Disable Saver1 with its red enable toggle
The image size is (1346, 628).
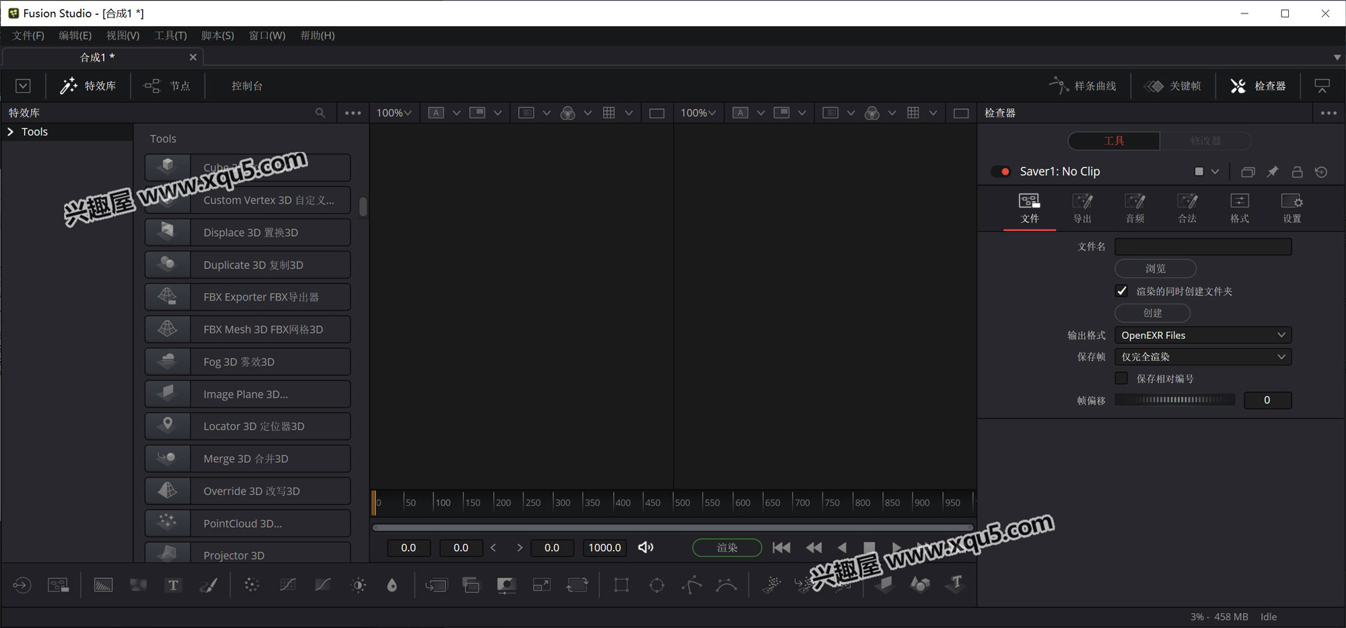pyautogui.click(x=1001, y=171)
